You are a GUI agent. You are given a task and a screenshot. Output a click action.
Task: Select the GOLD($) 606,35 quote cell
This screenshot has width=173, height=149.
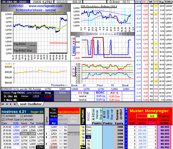(68, 2)
